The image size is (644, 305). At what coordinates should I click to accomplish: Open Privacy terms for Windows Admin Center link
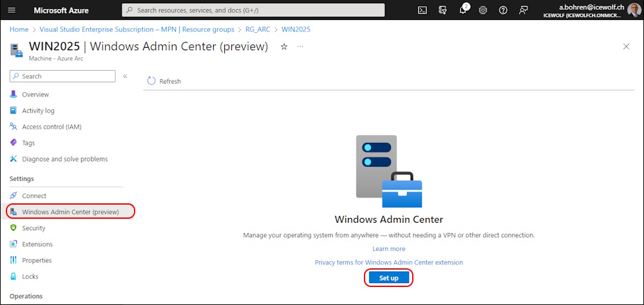388,262
